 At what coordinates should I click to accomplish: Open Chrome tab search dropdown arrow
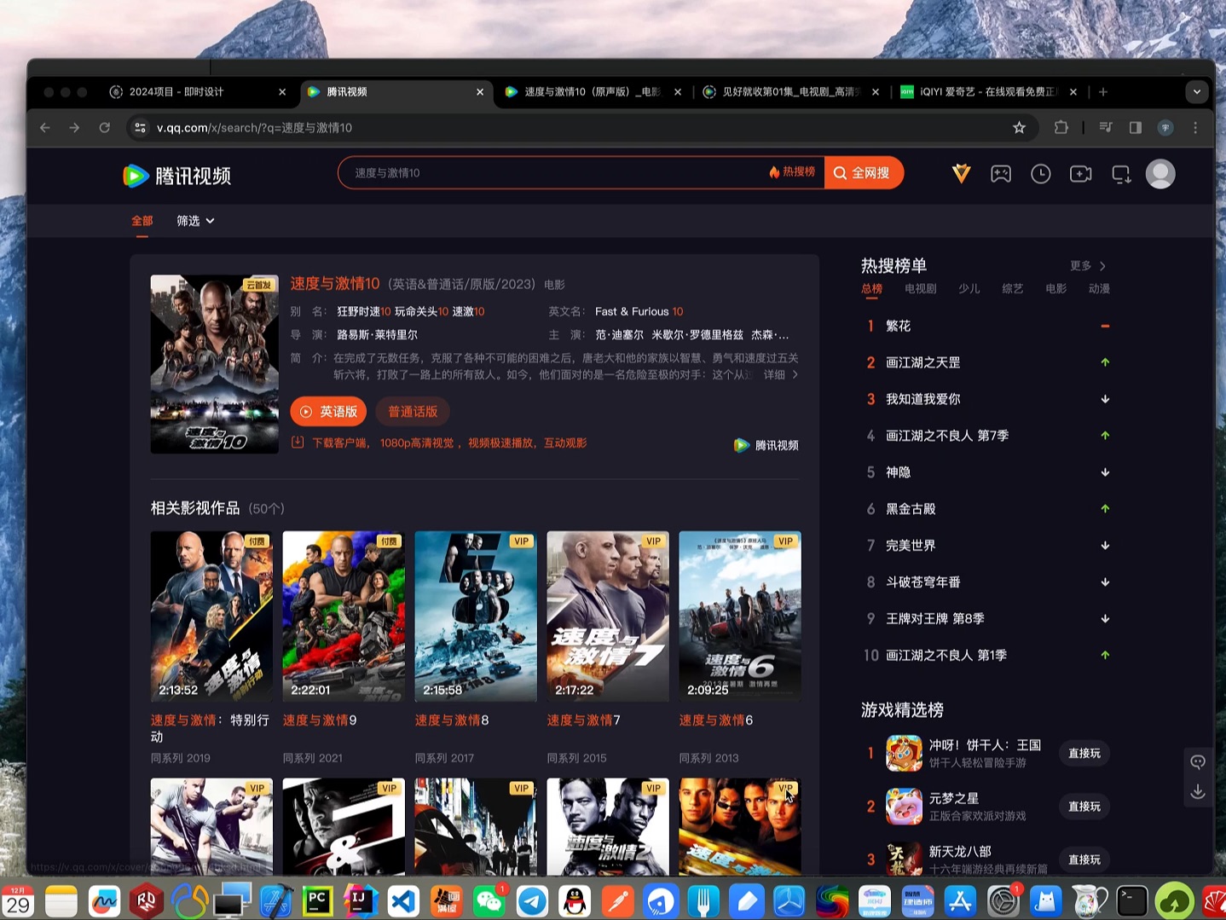point(1197,92)
